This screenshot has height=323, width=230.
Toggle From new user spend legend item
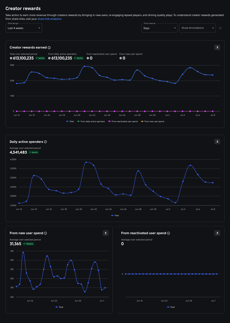pyautogui.click(x=152, y=121)
